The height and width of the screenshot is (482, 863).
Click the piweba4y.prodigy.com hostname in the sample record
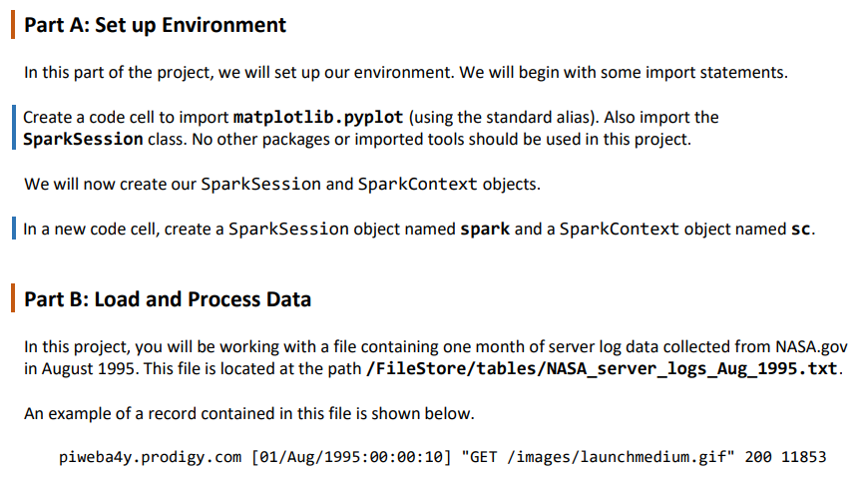(x=150, y=457)
